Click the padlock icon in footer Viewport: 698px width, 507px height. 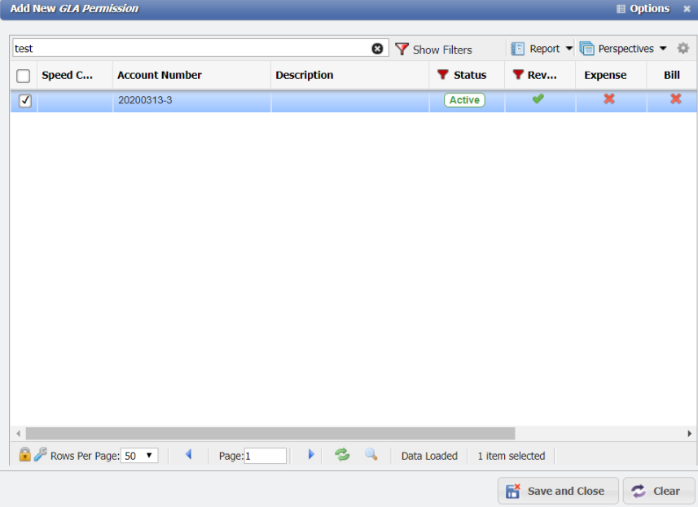(x=24, y=455)
